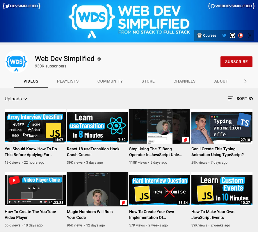Viewport: 258px width, 232px height.
Task: Click '96K views • 12 days ago' text
Action: tap(86, 225)
